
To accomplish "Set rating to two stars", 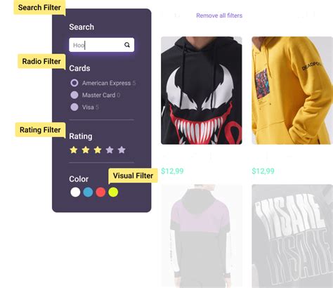I will [86, 150].
